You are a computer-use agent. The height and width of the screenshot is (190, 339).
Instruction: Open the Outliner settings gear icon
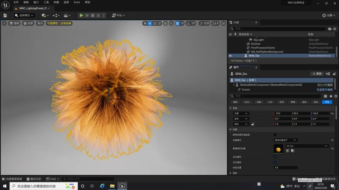click(335, 29)
